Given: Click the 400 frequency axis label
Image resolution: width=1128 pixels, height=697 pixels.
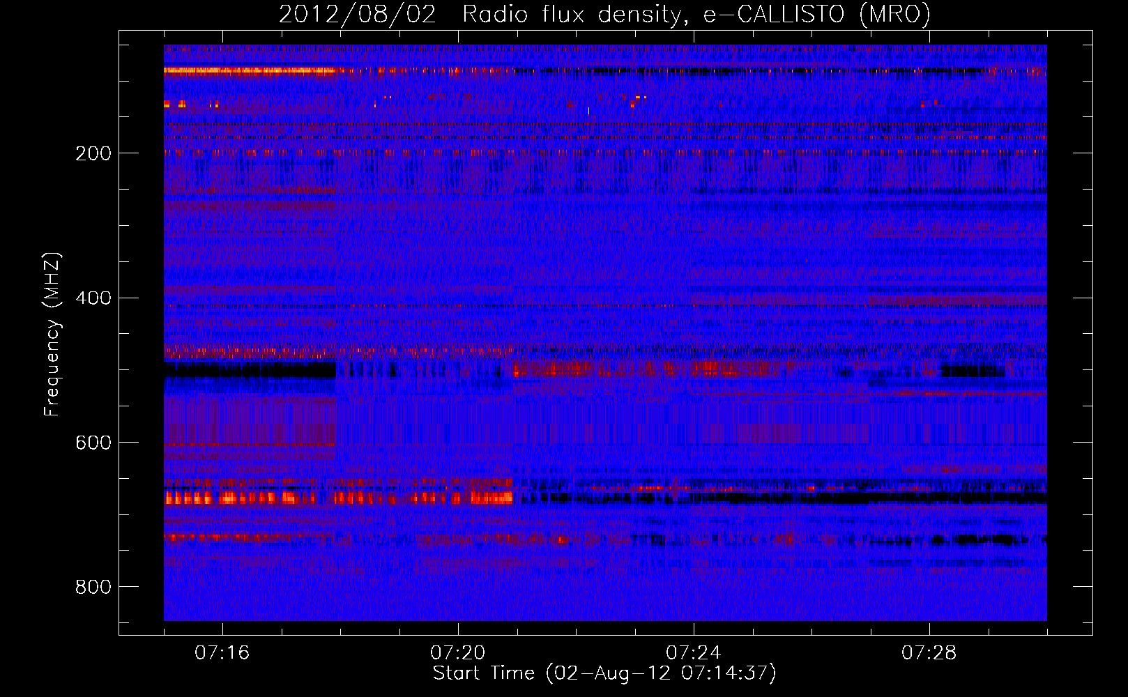Looking at the screenshot, I should pos(93,298).
